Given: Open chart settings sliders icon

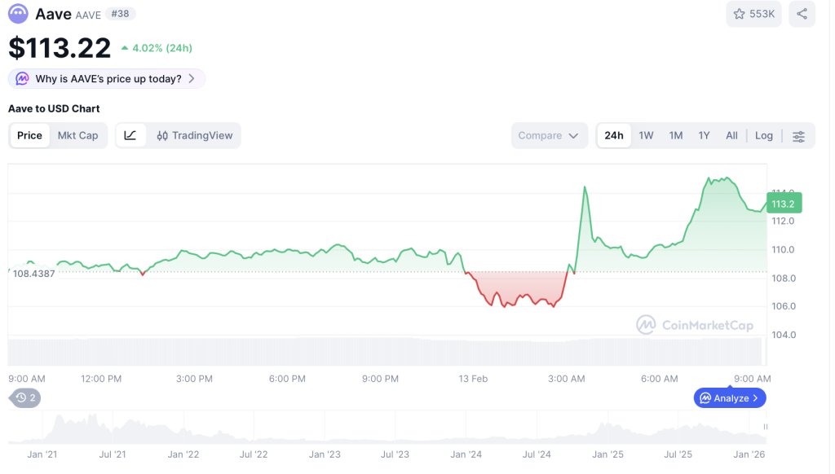Looking at the screenshot, I should [x=798, y=136].
